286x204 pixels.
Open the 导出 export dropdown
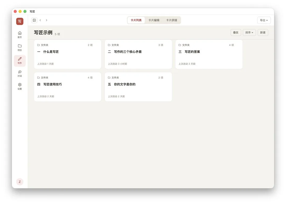point(264,20)
